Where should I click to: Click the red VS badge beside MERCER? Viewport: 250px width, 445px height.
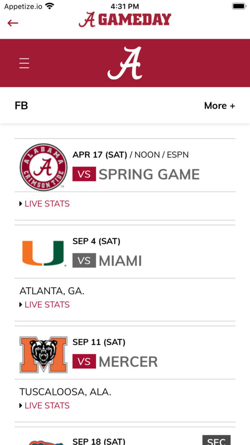84,361
